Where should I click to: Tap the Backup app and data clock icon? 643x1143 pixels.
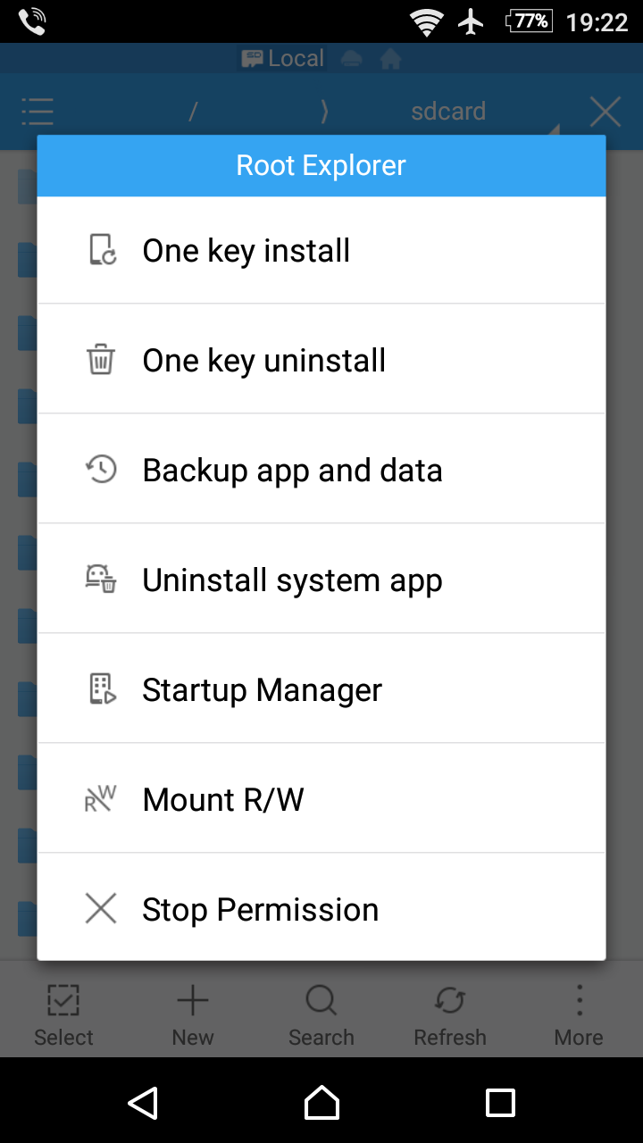tap(101, 470)
